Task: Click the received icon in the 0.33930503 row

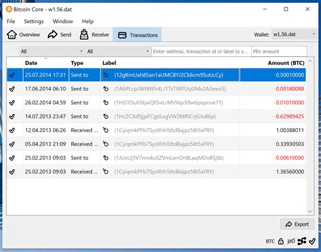Action: [106, 144]
